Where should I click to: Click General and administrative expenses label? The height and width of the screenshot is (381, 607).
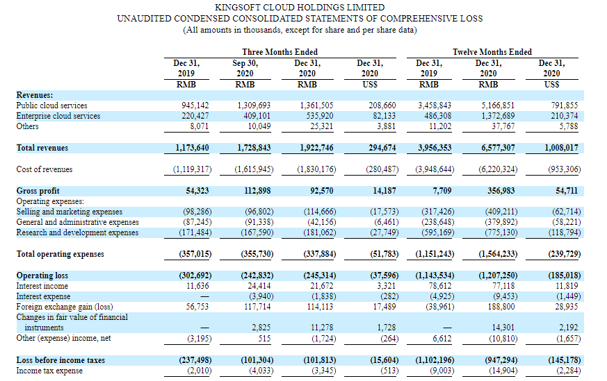[x=77, y=222]
